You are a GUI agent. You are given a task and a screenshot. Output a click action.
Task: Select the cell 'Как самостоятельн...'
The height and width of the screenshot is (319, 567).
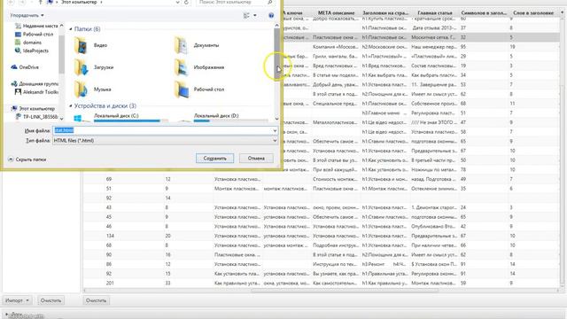click(336, 284)
